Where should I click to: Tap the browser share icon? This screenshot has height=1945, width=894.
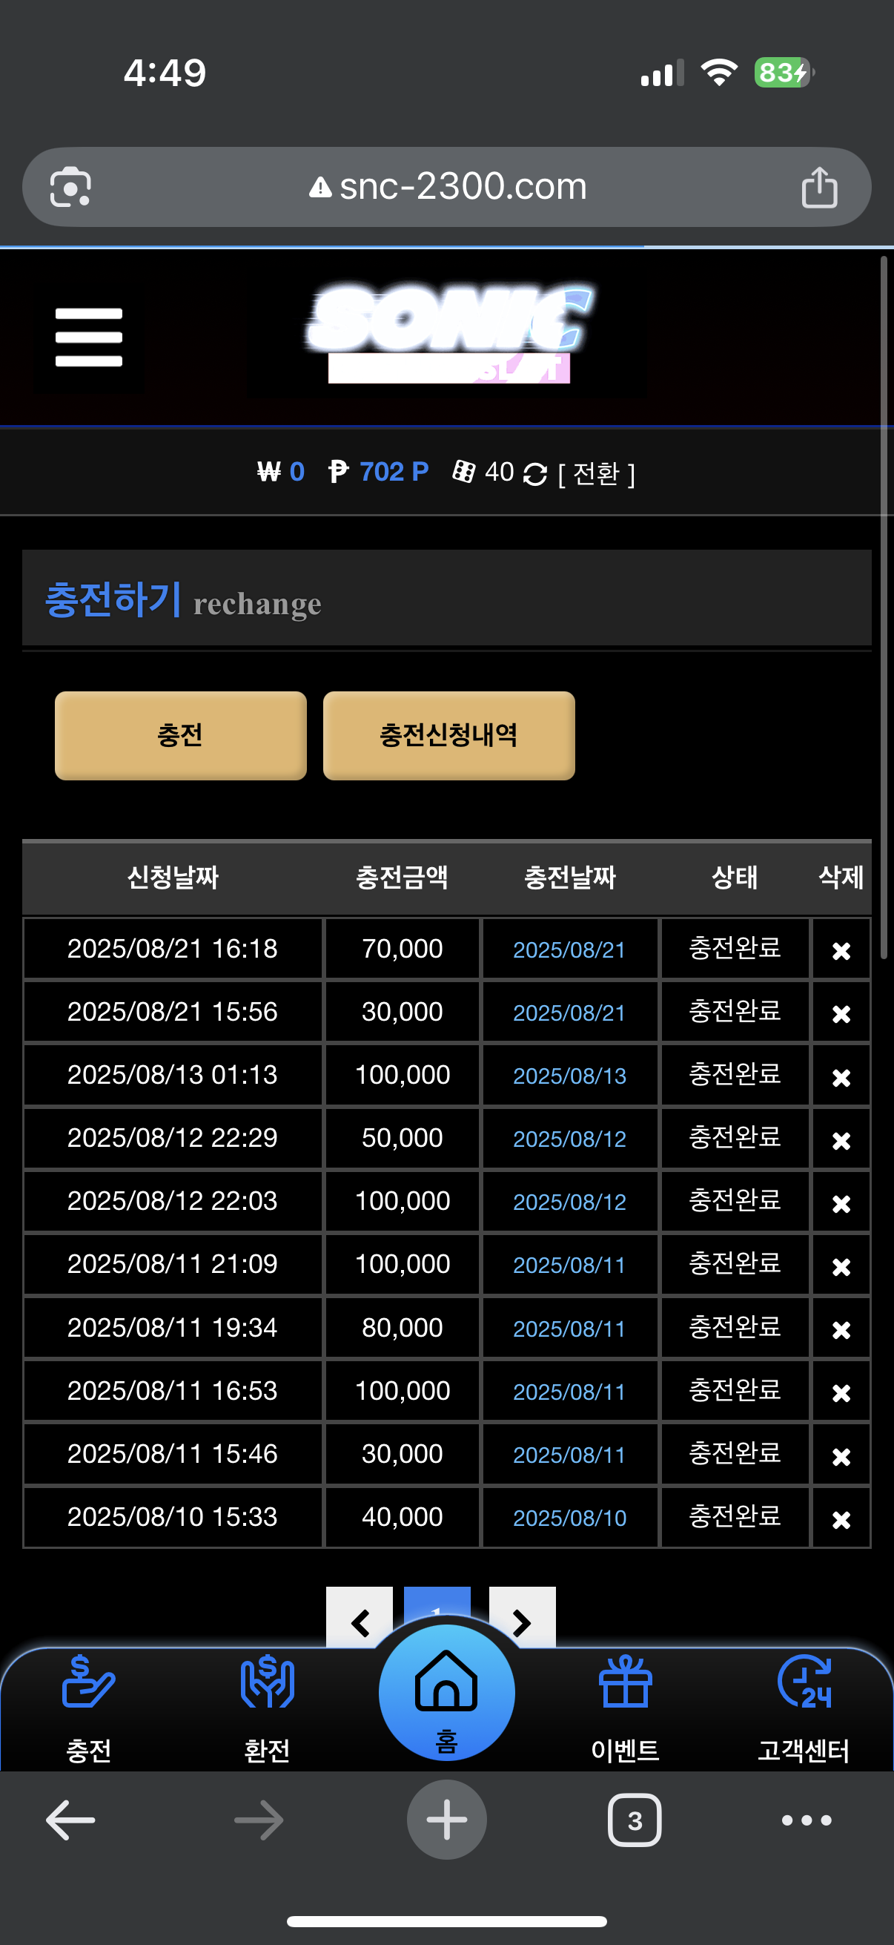[x=818, y=187]
